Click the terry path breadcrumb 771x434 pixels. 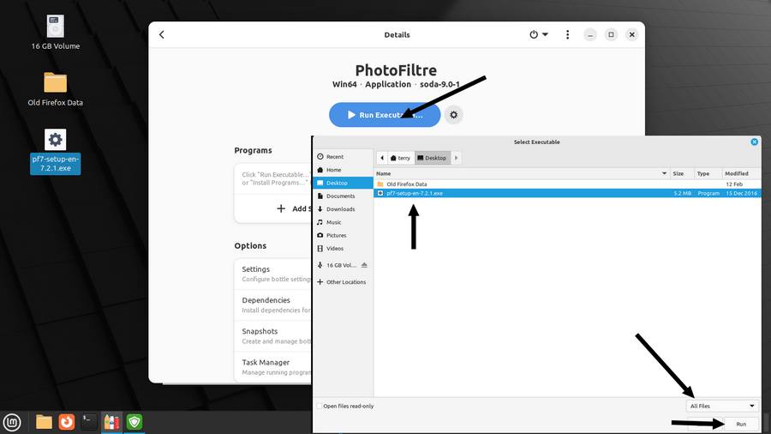400,158
